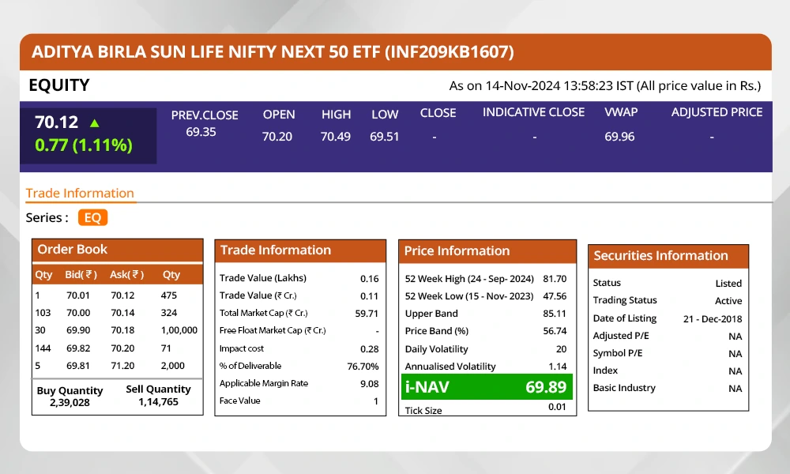Click VWAP value 69.96

(x=619, y=137)
